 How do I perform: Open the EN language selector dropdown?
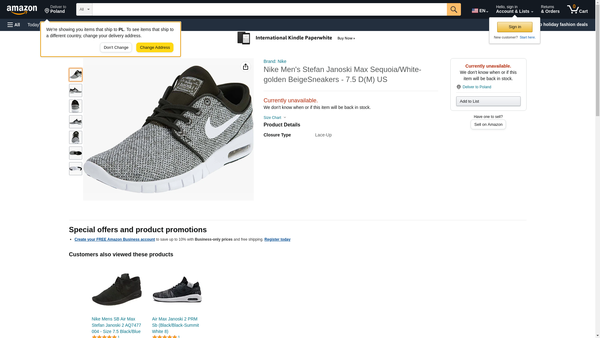(x=480, y=10)
